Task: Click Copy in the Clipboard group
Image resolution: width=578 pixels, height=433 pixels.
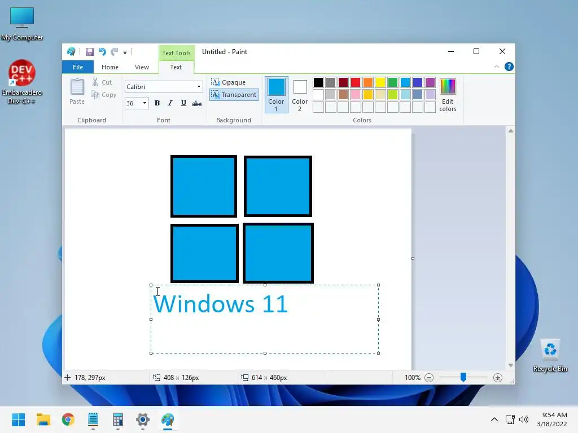Action: tap(104, 95)
